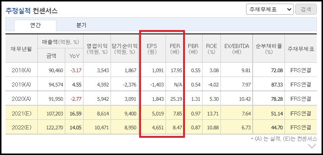The height and width of the screenshot is (155, 323).
Task: Click operating profit value 8,614
Action: 103,114
